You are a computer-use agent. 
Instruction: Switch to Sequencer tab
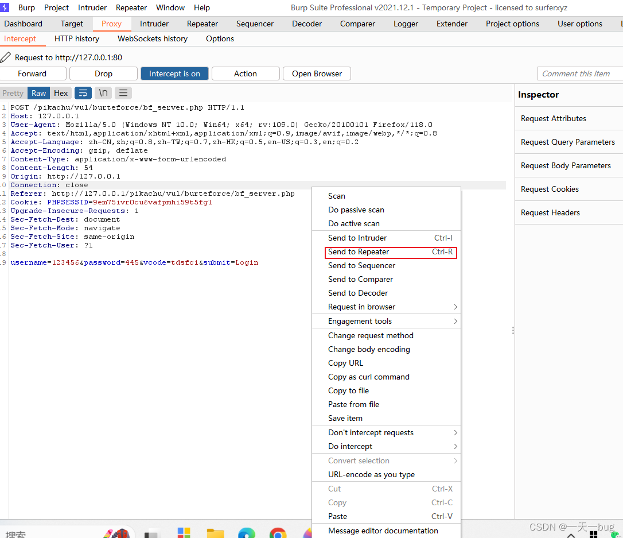tap(255, 24)
